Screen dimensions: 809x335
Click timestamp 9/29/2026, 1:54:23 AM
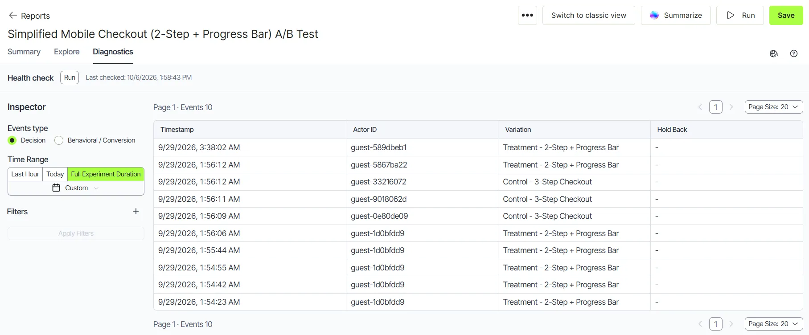pos(199,302)
